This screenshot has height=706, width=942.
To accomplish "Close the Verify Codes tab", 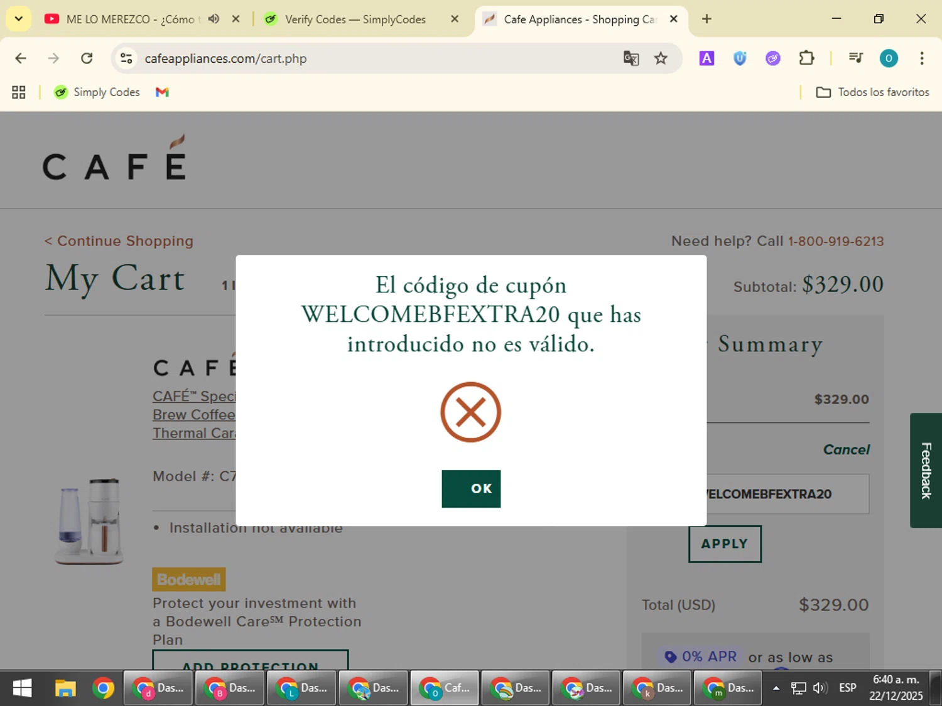I will tap(455, 19).
